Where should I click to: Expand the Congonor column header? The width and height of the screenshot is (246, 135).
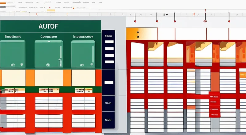click(49, 37)
